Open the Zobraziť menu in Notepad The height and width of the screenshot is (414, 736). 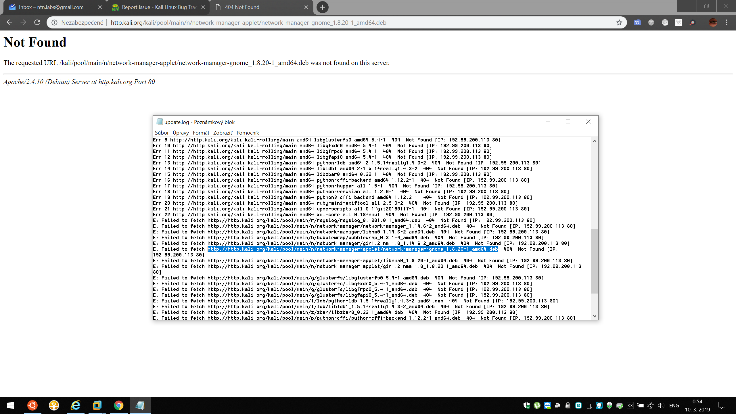pyautogui.click(x=223, y=133)
